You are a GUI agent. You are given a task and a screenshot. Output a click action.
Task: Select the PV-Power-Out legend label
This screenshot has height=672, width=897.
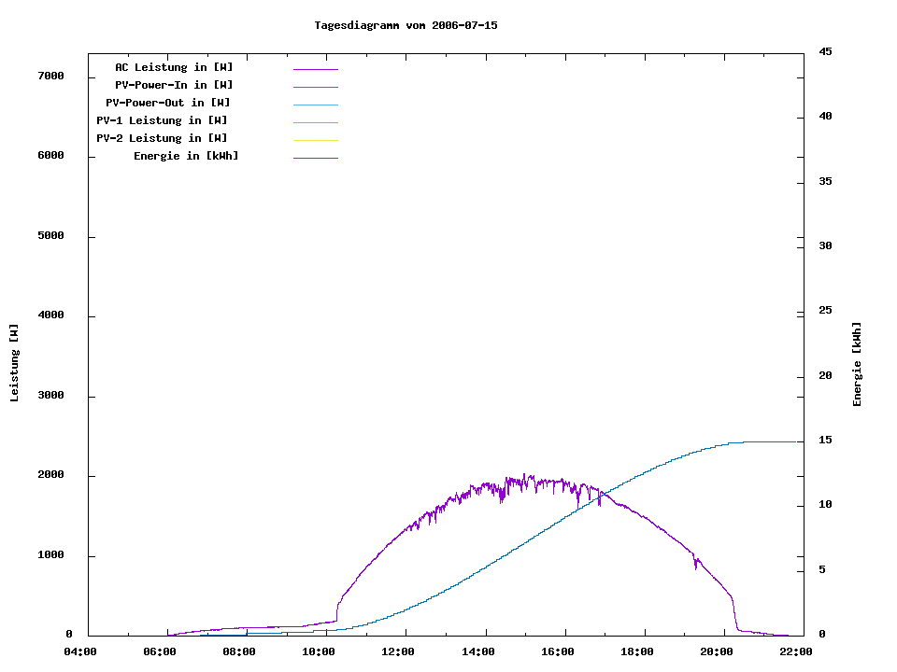(x=169, y=103)
